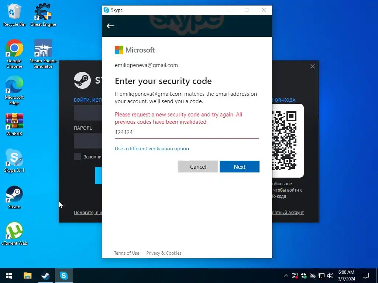The image size is (378, 283).
Task: Select the Cheat Engine desktop shortcut
Action: coord(43,15)
